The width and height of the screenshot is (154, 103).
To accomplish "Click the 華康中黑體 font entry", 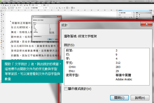I will click(x=123, y=75).
